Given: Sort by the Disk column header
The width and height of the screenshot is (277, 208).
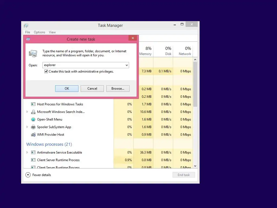Looking at the screenshot, I should point(163,51).
